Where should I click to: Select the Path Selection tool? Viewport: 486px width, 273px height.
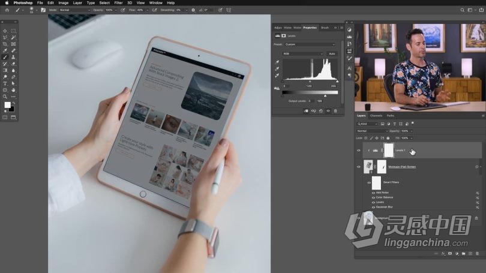pyautogui.click(x=13, y=83)
